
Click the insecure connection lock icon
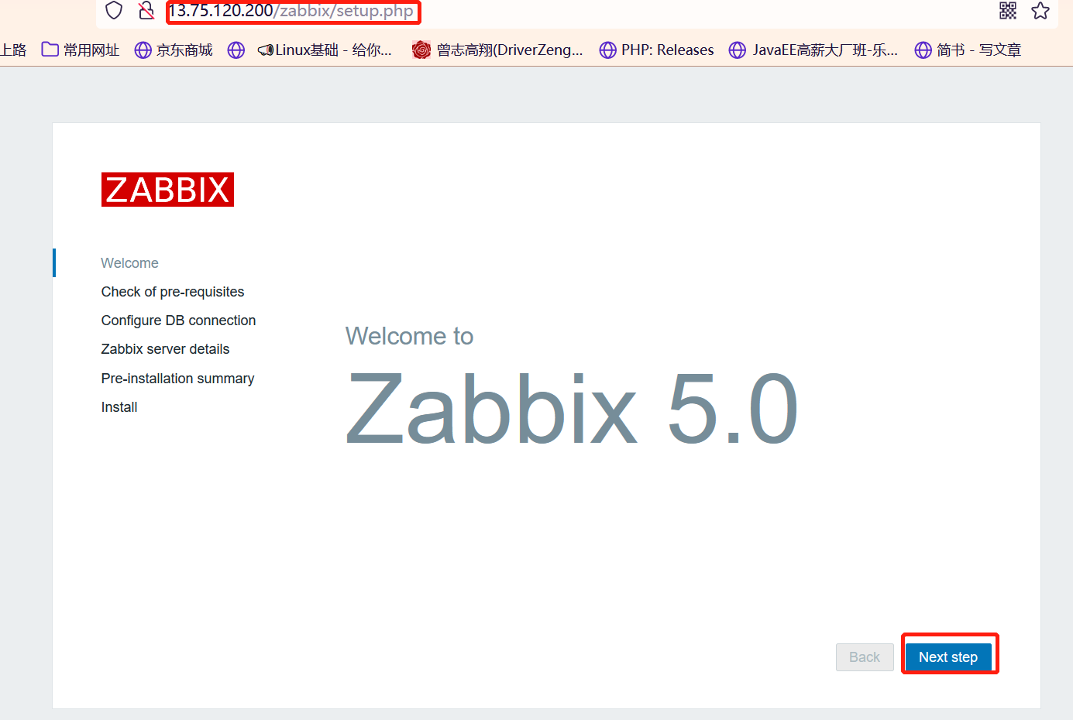coord(146,11)
